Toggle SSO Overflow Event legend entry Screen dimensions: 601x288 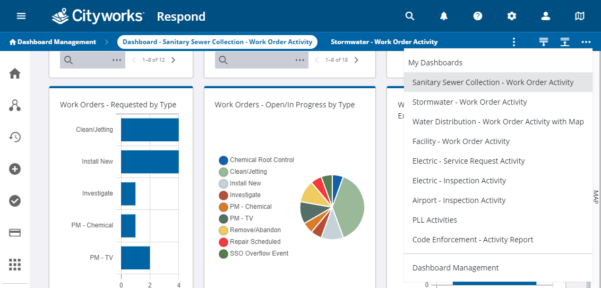(259, 253)
